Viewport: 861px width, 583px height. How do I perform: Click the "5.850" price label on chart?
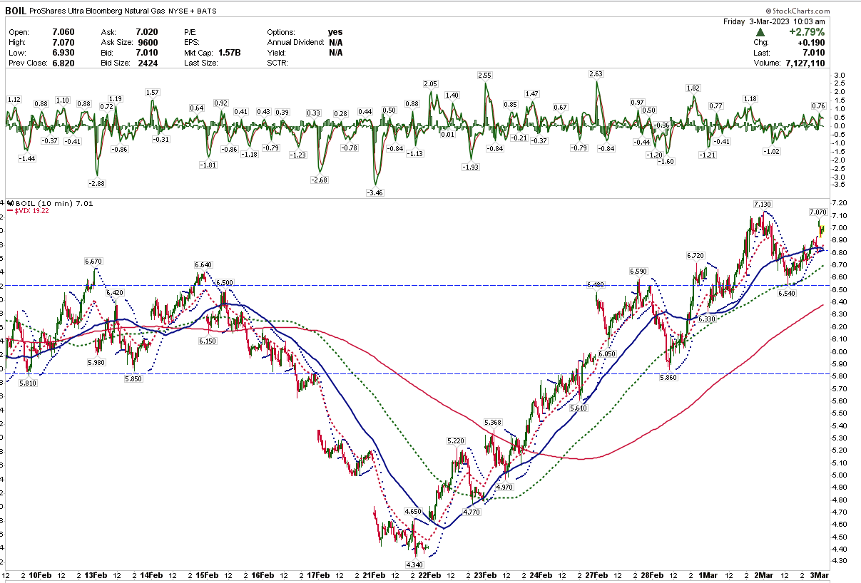133,379
